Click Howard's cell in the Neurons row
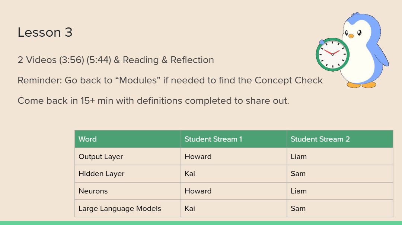 point(234,191)
